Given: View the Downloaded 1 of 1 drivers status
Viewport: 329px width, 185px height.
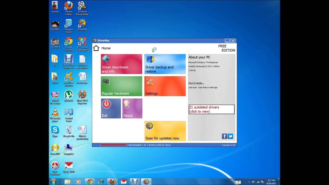Looking at the screenshot, I should click(x=149, y=145).
